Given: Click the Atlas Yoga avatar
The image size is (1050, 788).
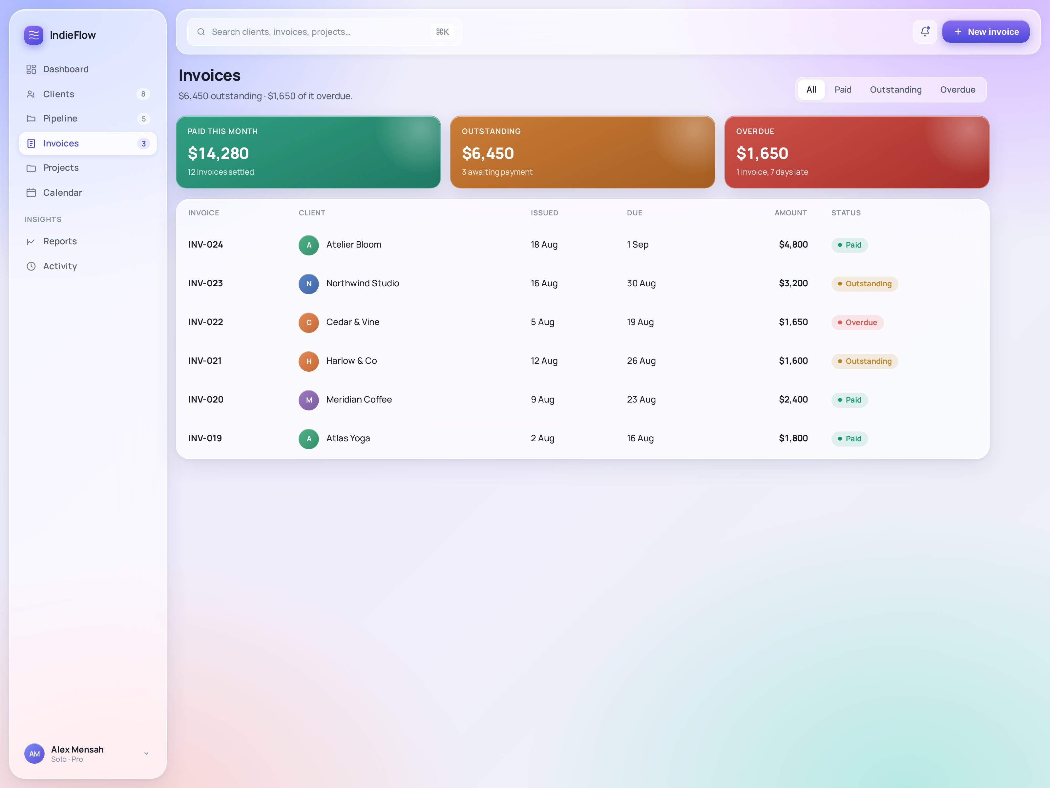Looking at the screenshot, I should [308, 439].
